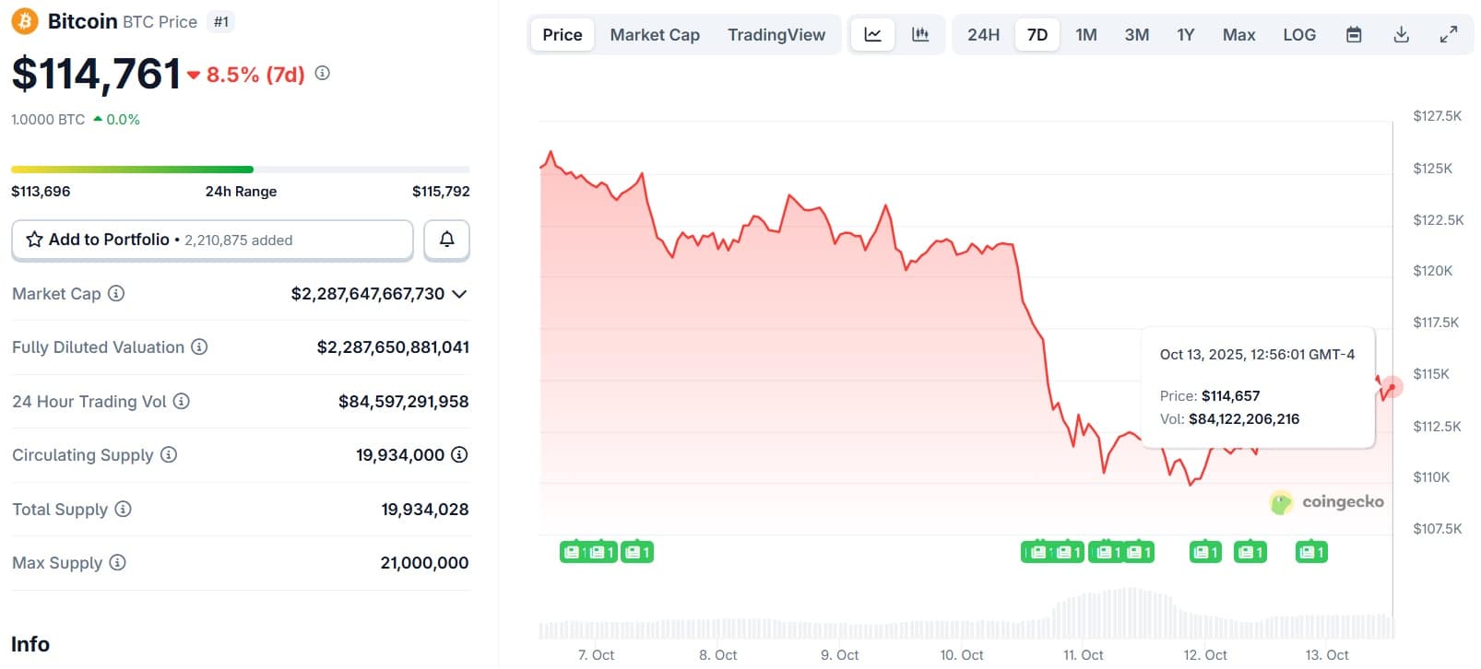Open the TradingView tab
1481x669 pixels.
(776, 35)
